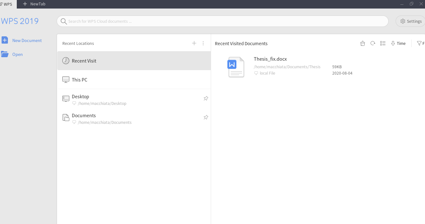Click the Recent Locations heading
Viewport: 425px width, 224px height.
(x=78, y=44)
